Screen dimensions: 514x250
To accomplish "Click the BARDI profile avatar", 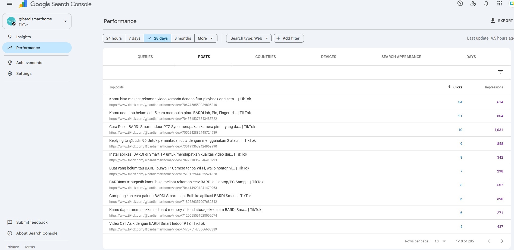I will [x=11, y=21].
